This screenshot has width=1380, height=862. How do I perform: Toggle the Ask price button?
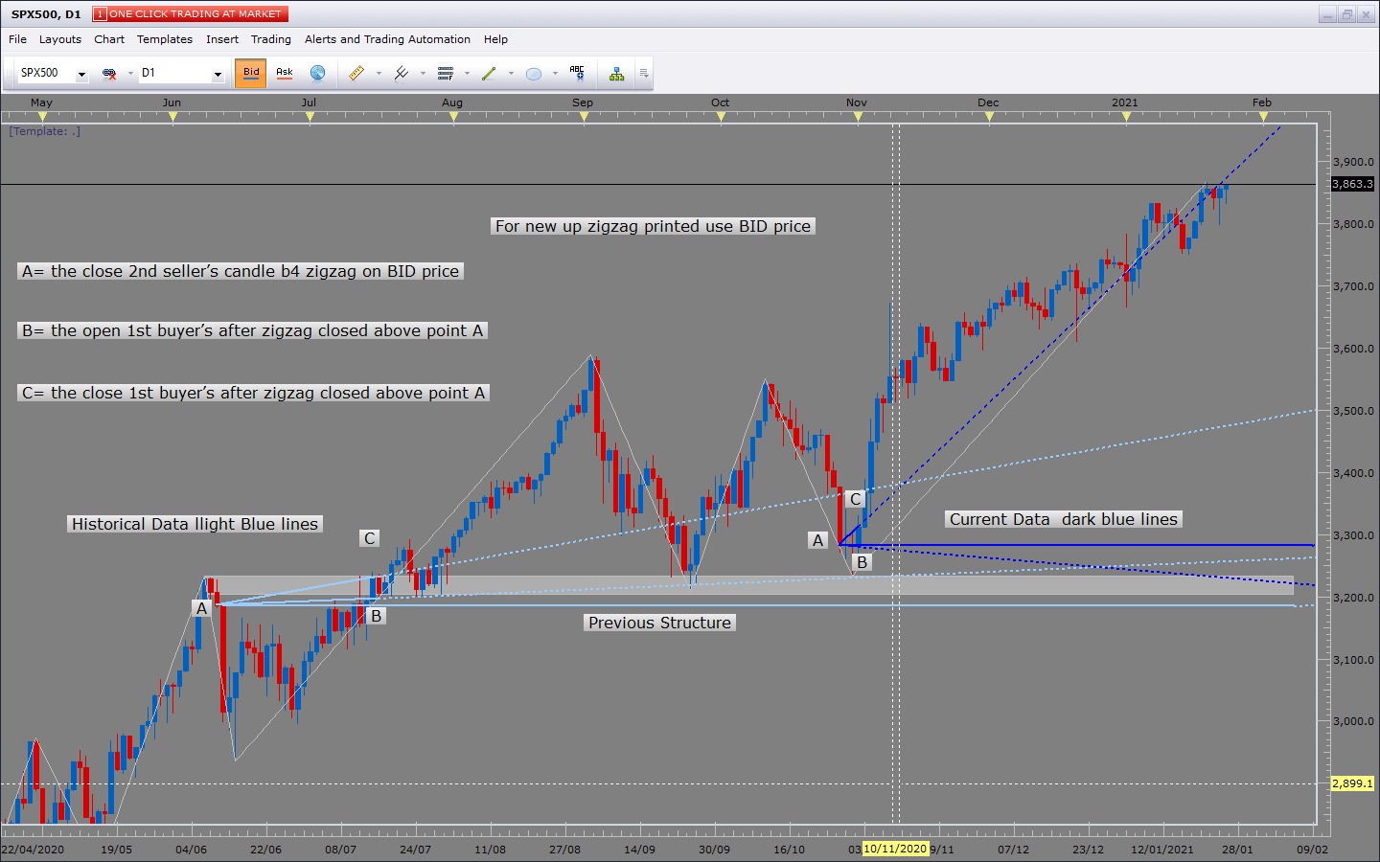[x=285, y=73]
